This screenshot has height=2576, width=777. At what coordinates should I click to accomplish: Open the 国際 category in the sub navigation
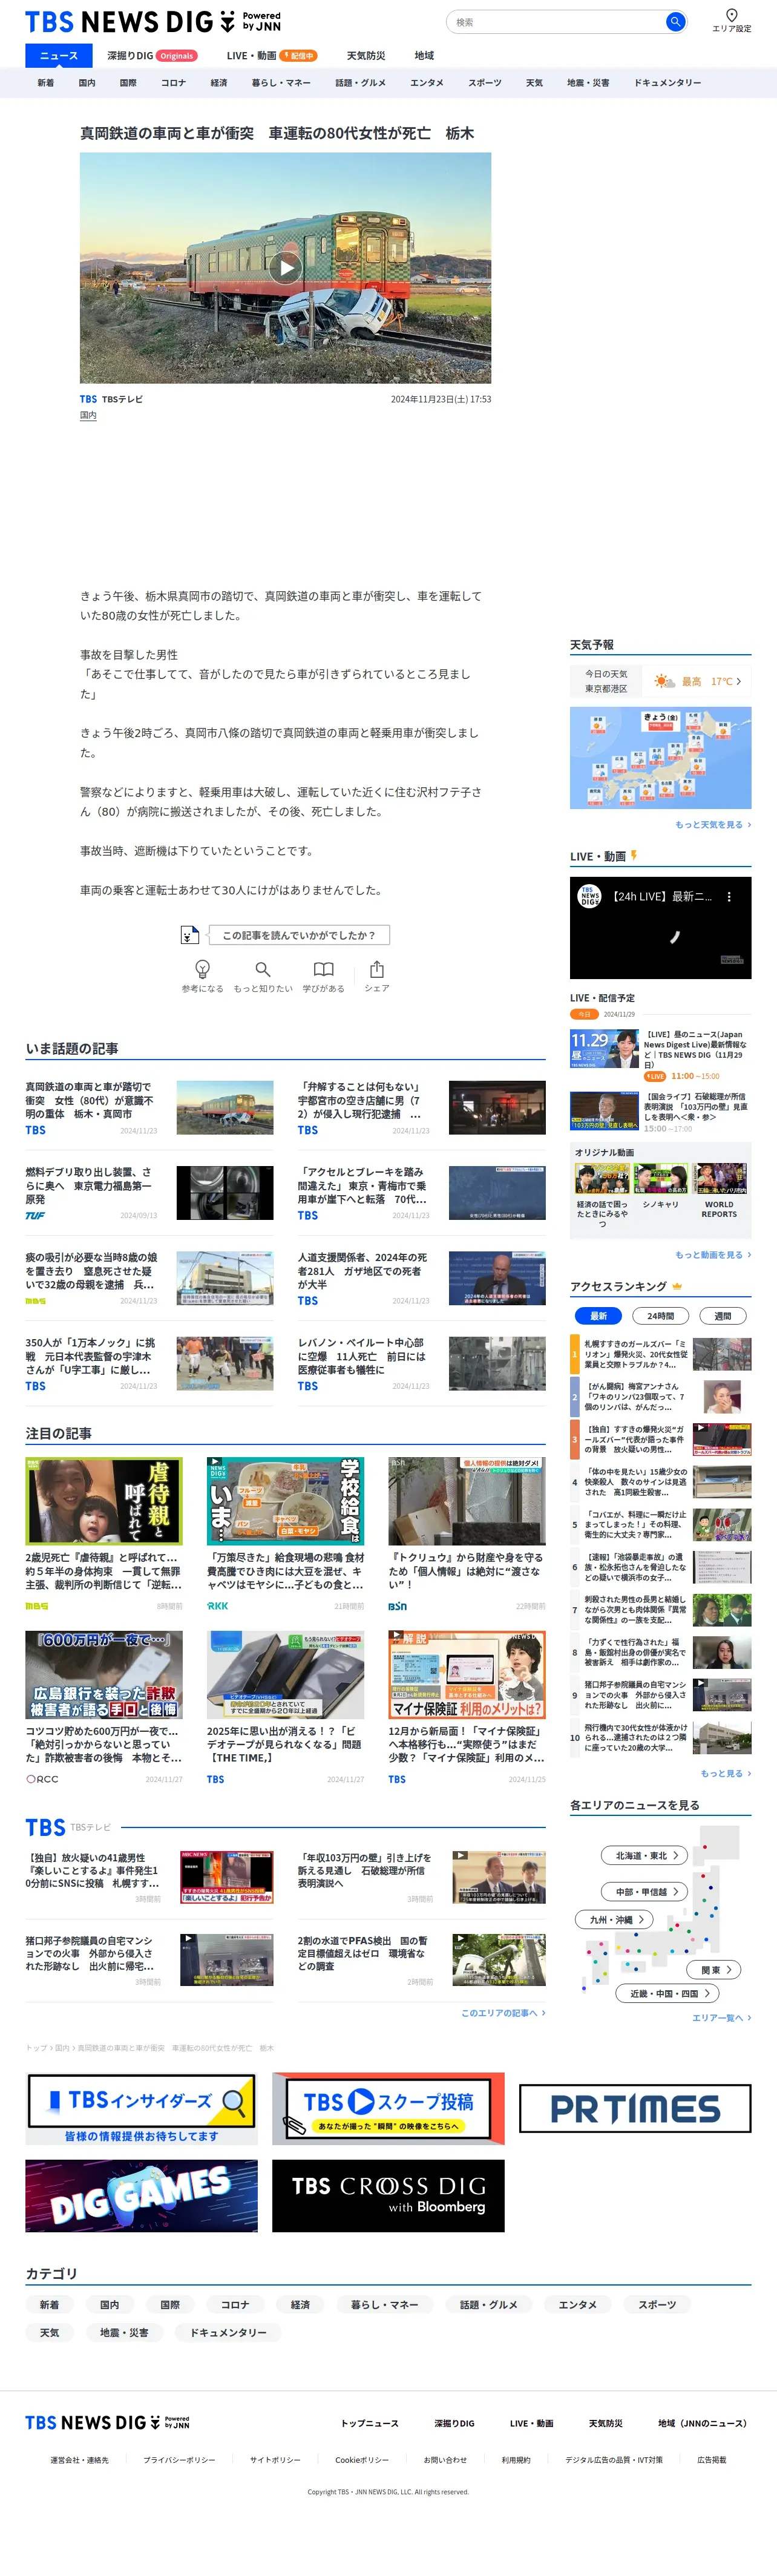tap(128, 83)
